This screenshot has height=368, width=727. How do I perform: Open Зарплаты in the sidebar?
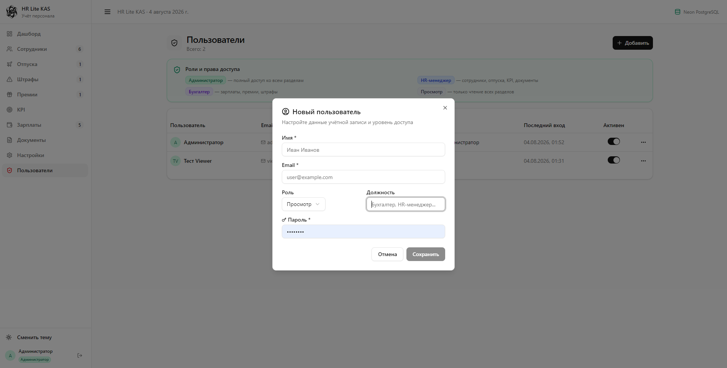point(45,125)
